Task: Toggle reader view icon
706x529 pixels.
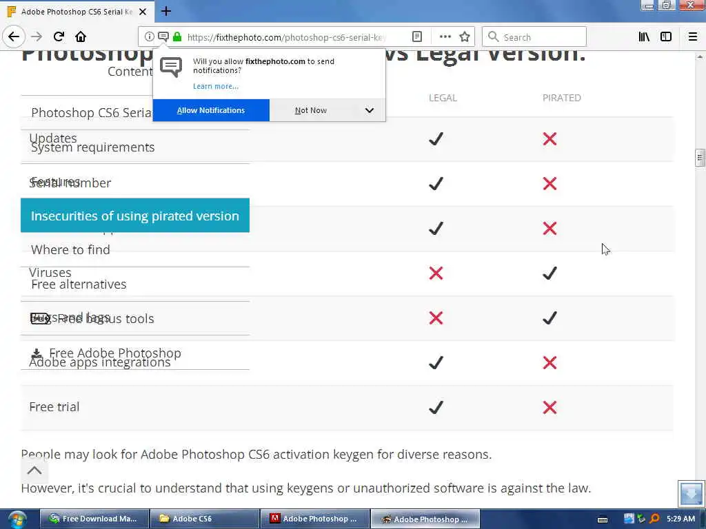Action: [417, 37]
